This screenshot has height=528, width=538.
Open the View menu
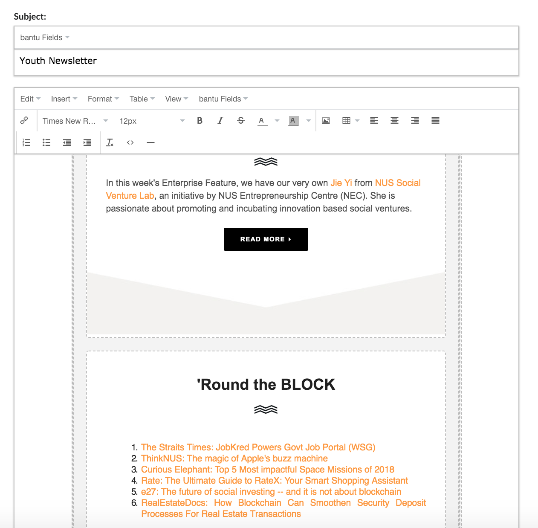pyautogui.click(x=176, y=99)
